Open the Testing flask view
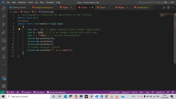Viewport: 176px width, 99px height. tap(4, 57)
